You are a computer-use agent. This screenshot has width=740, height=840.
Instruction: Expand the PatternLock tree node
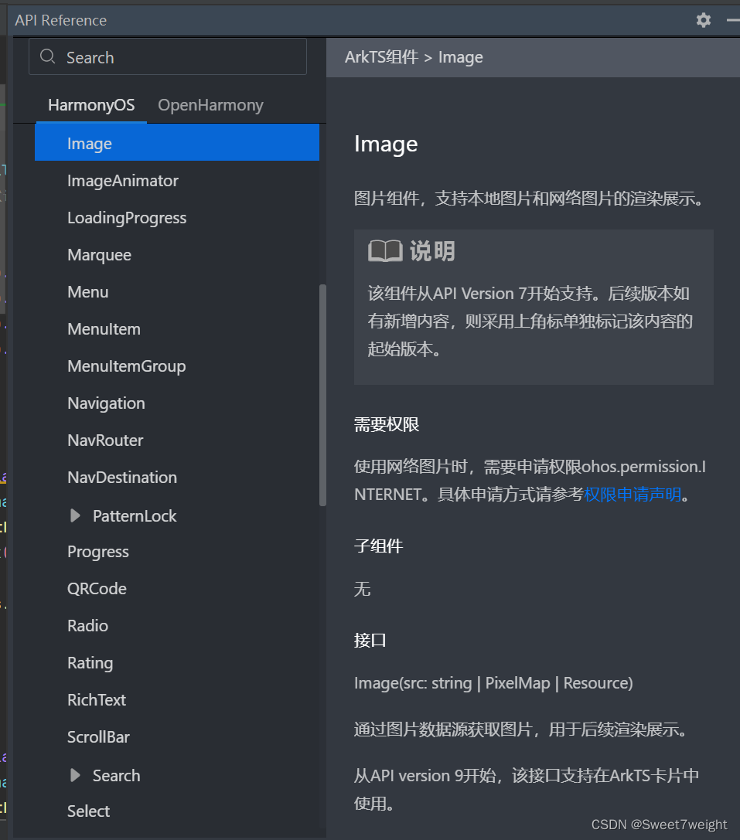click(x=75, y=516)
